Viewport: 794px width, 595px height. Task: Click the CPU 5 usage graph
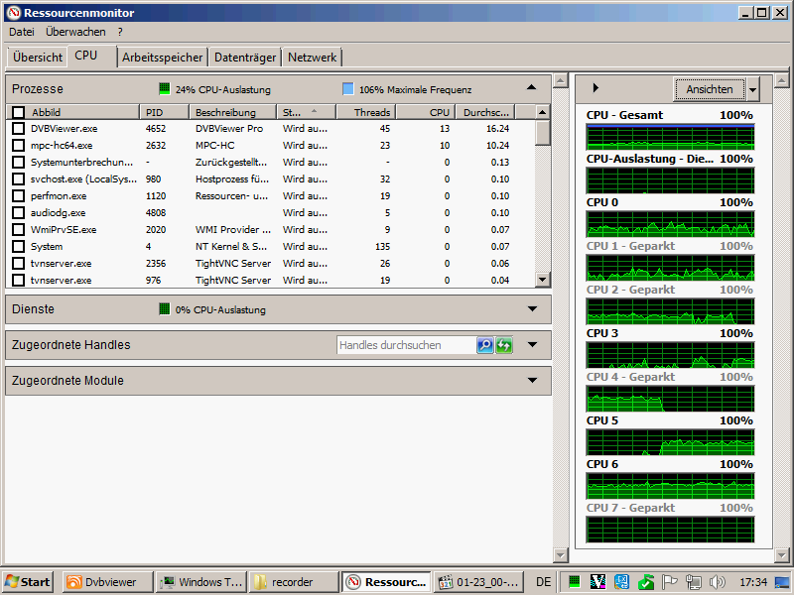click(670, 442)
